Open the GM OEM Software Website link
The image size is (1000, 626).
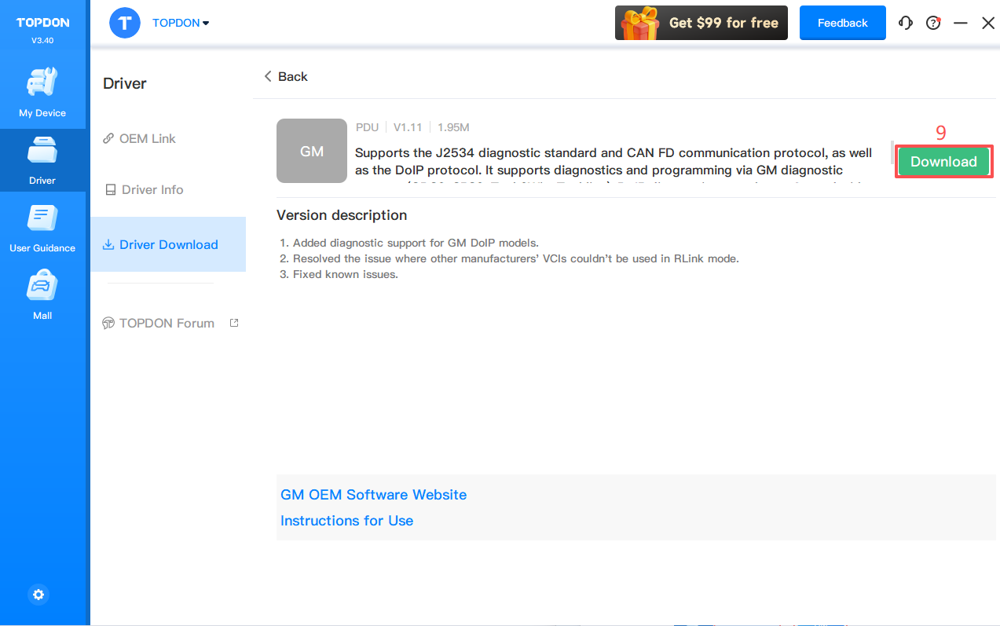tap(373, 495)
